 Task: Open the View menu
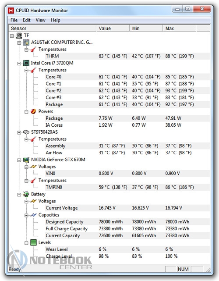[40, 20]
